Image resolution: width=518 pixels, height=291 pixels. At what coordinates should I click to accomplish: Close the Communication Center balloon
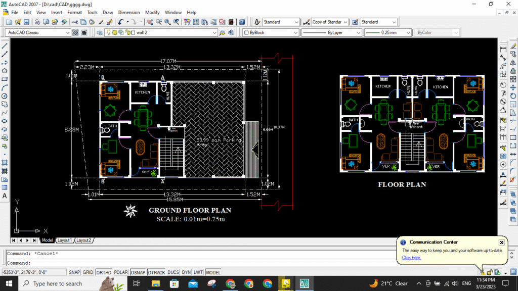pyautogui.click(x=501, y=243)
